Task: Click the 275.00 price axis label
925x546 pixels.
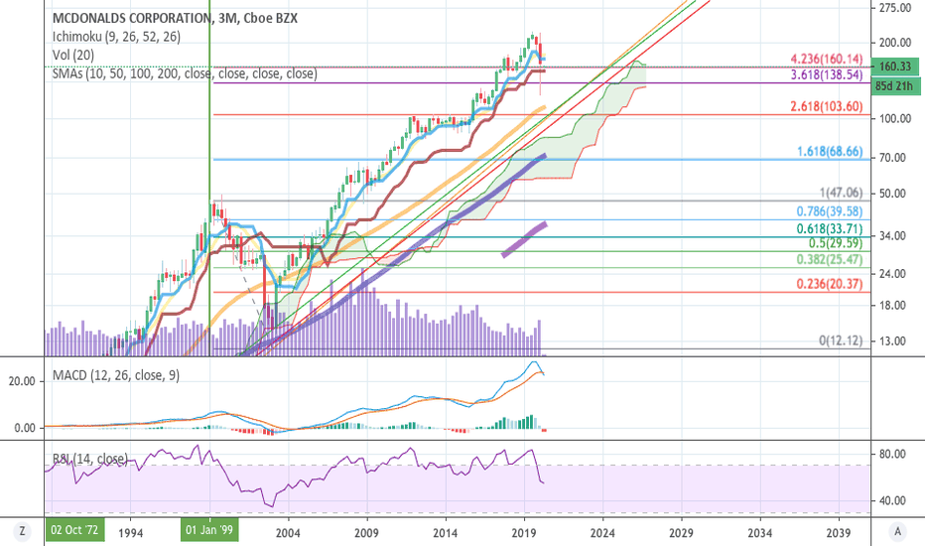Action: (x=895, y=8)
